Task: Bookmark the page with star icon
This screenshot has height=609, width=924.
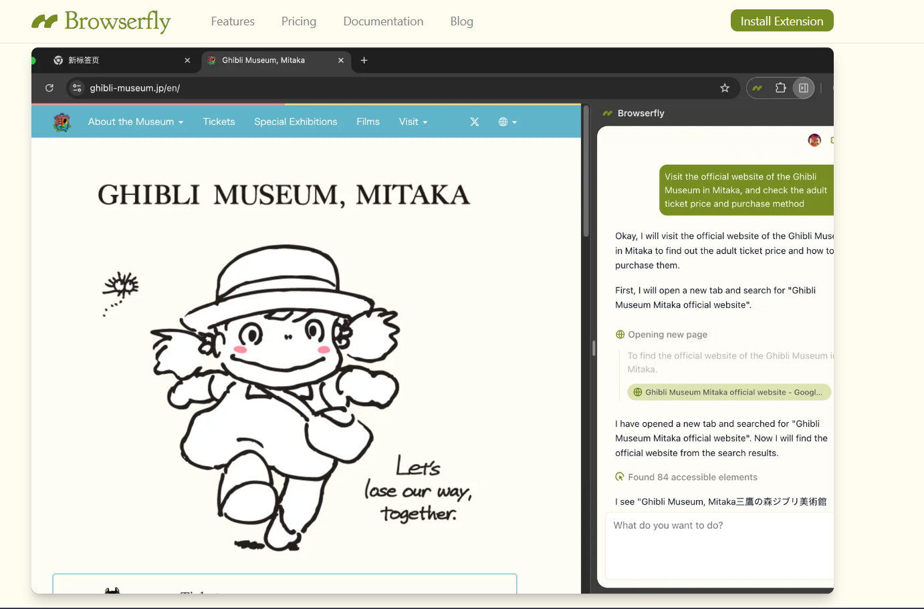Action: (725, 87)
